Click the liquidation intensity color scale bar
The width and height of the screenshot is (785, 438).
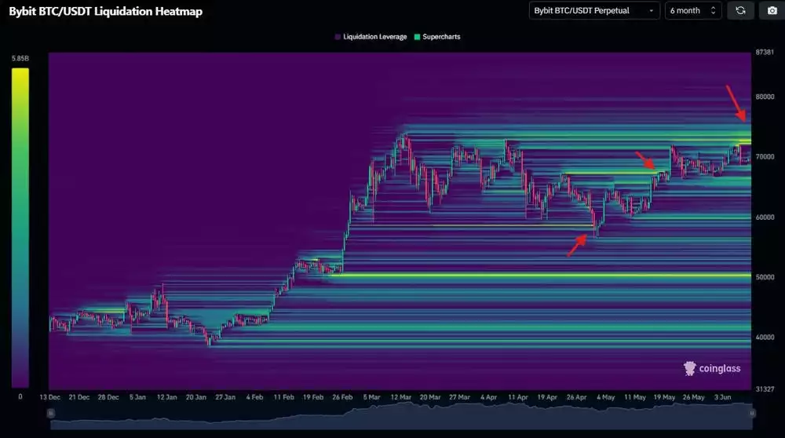(20, 228)
